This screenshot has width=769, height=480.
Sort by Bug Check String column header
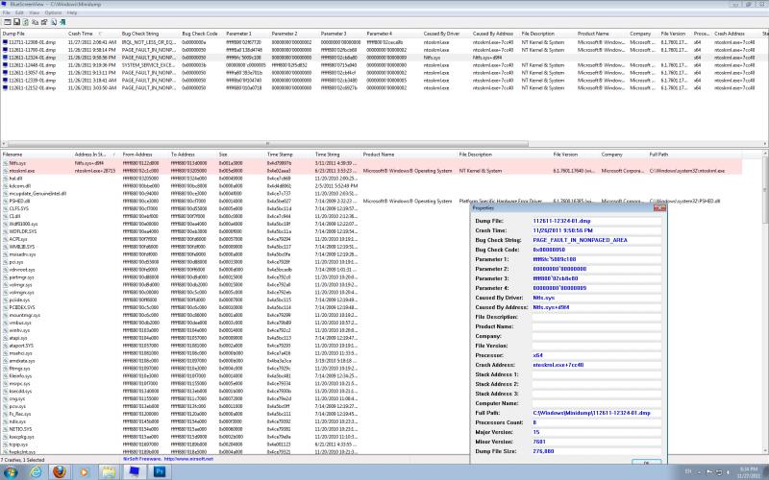(150, 34)
